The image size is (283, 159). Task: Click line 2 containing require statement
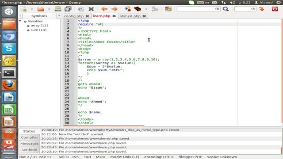pos(90,24)
